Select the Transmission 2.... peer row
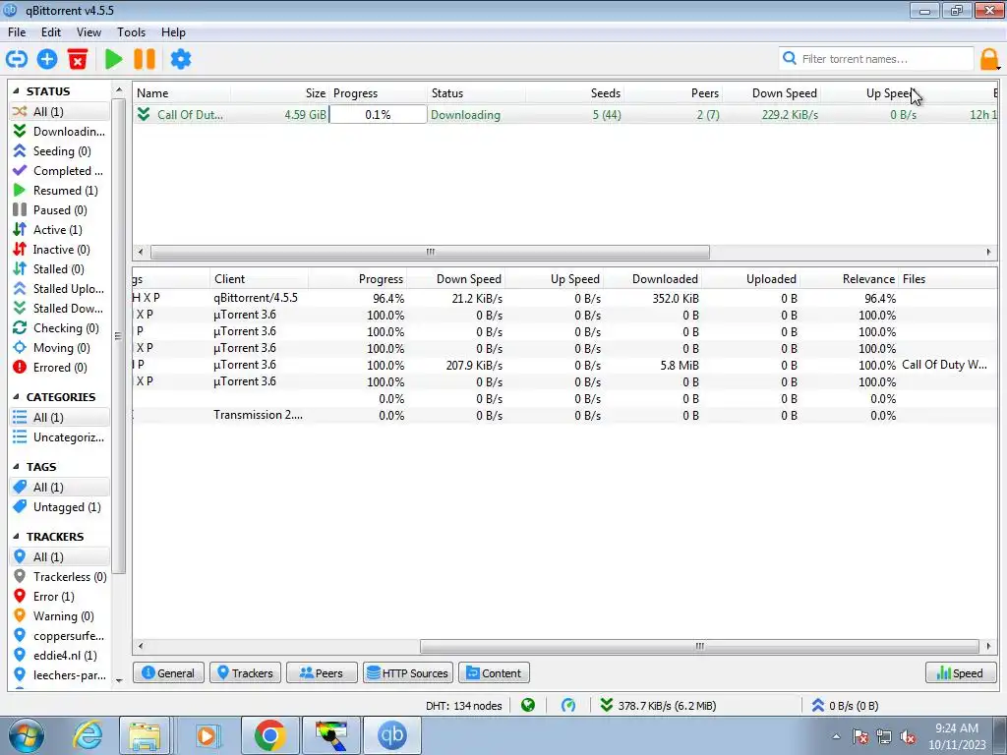 [564, 416]
